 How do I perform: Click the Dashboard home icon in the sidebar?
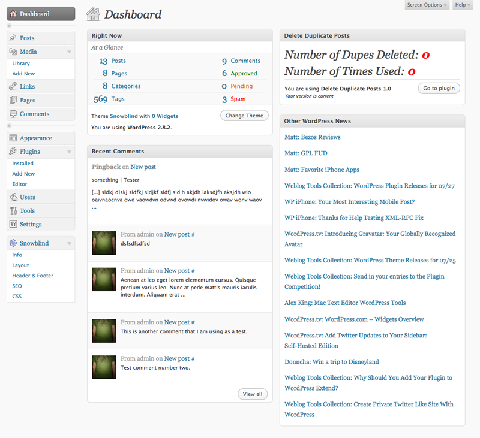pyautogui.click(x=13, y=14)
